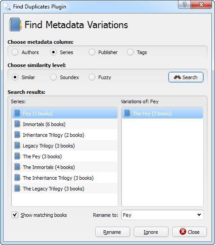Click the Ignore button
Image resolution: width=215 pixels, height=245 pixels.
coord(151,232)
